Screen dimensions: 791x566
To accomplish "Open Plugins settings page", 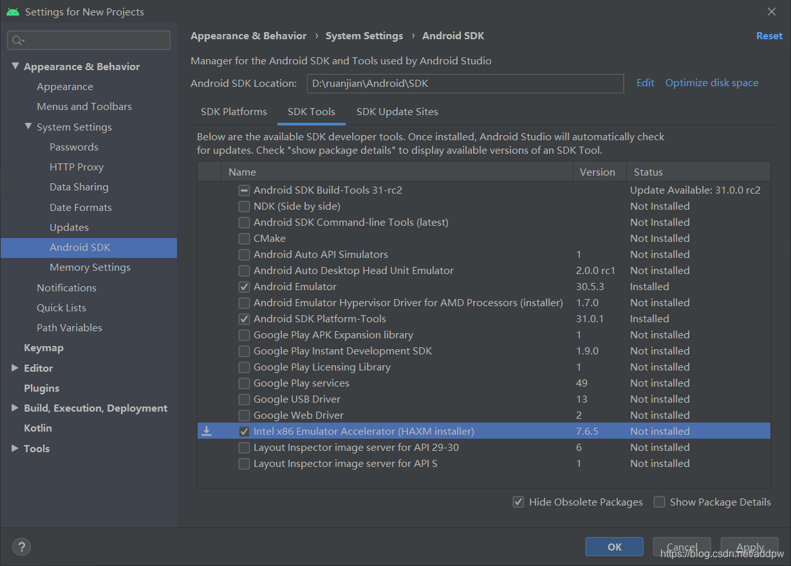I will 41,388.
